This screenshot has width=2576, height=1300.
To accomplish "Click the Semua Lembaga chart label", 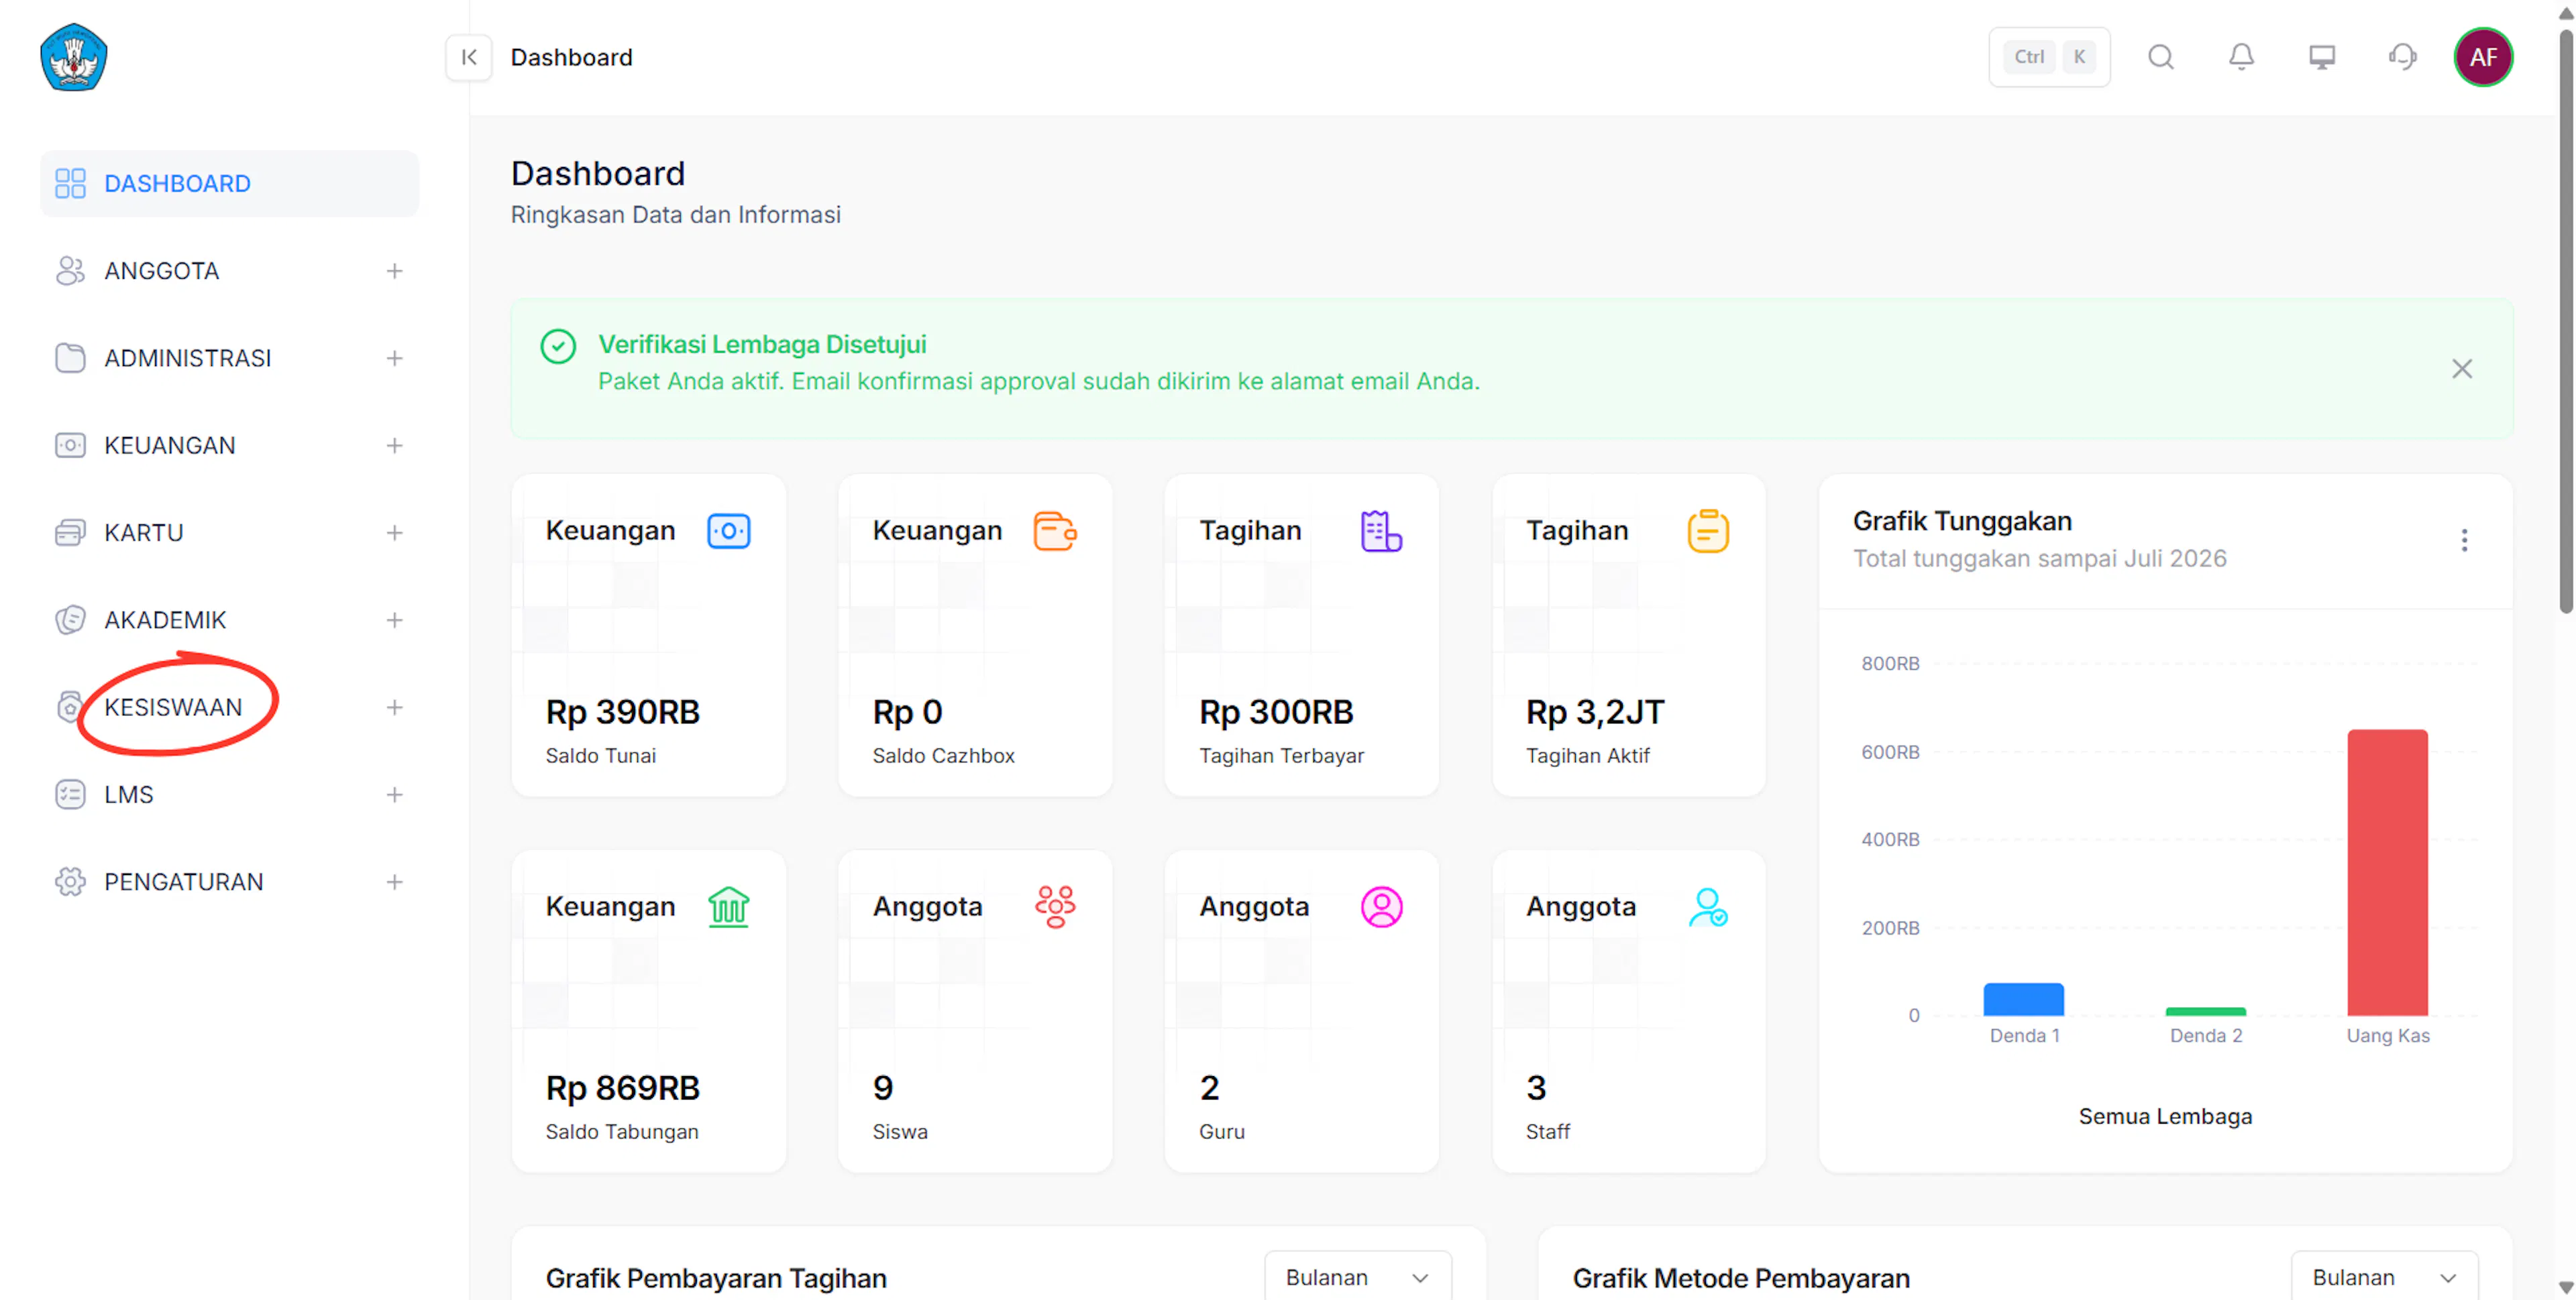I will (2165, 1116).
